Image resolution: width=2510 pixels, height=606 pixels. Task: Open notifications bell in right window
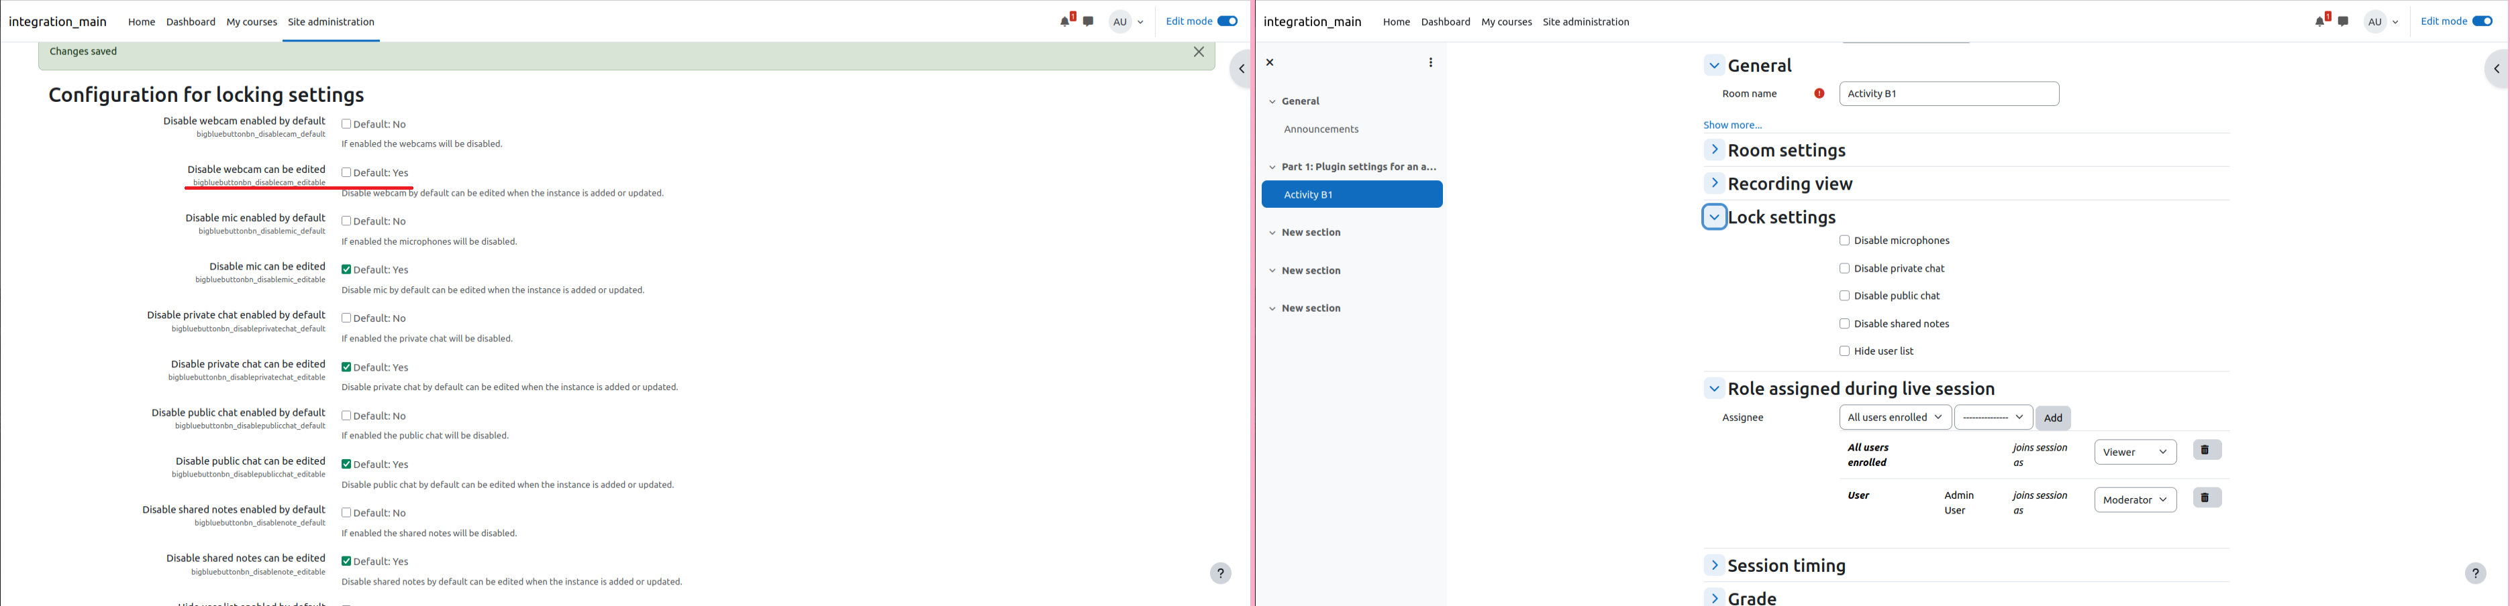(2321, 21)
